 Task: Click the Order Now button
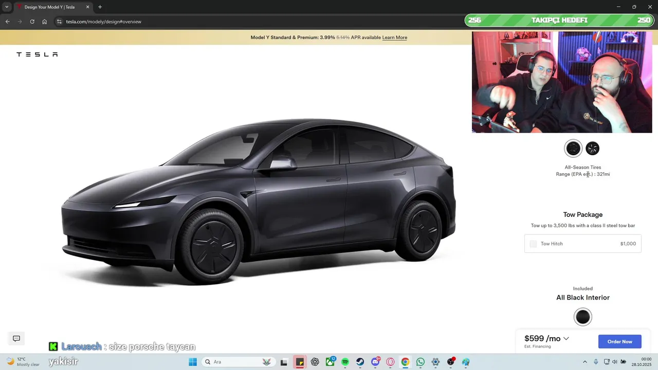[619, 342]
